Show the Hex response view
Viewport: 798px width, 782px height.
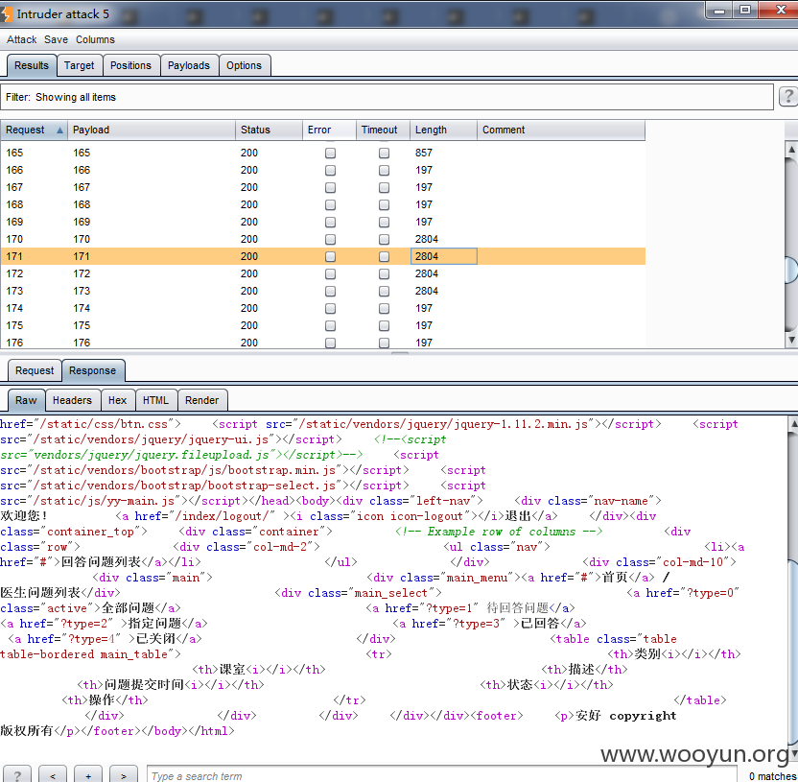click(x=118, y=400)
